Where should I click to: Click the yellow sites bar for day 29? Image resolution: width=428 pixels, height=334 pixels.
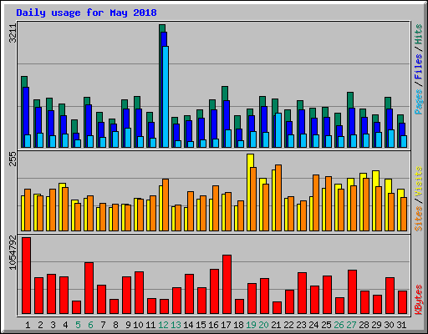pyautogui.click(x=375, y=178)
